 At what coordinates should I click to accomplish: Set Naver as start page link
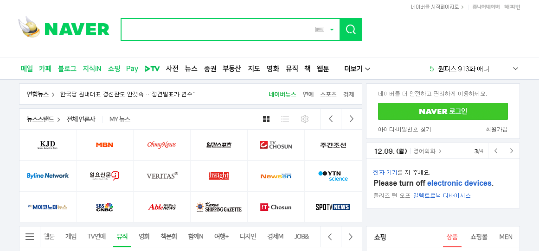pos(437,7)
